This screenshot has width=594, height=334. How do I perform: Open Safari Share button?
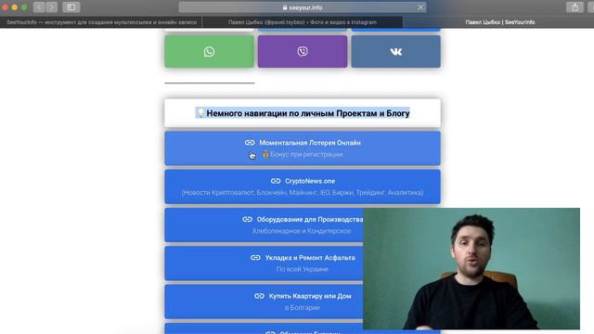point(575,7)
